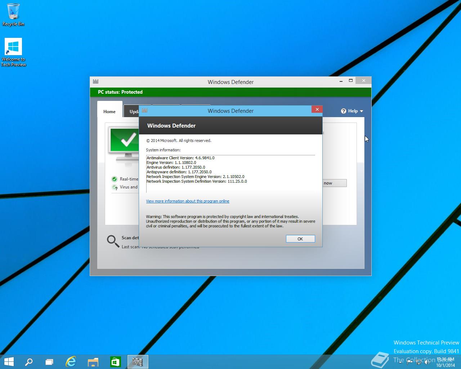This screenshot has width=461, height=369.
Task: Show hidden system tray icons
Action: tap(400, 362)
